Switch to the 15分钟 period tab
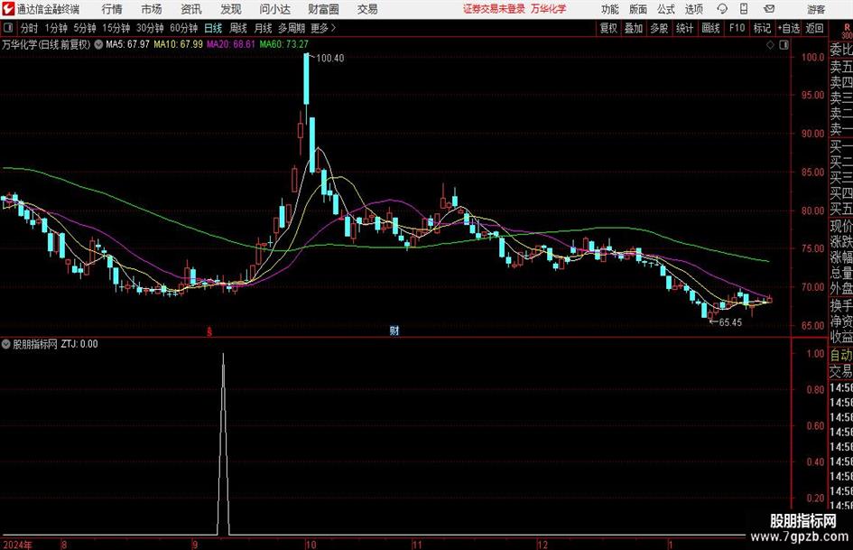The height and width of the screenshot is (550, 853). 116,28
